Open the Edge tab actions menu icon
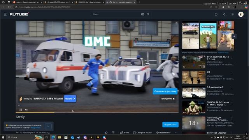This screenshot has height=140, width=249. 9,2
